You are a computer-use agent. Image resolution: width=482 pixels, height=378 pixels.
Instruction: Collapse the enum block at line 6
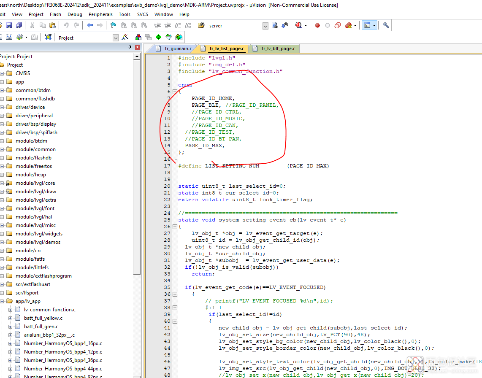click(x=175, y=92)
